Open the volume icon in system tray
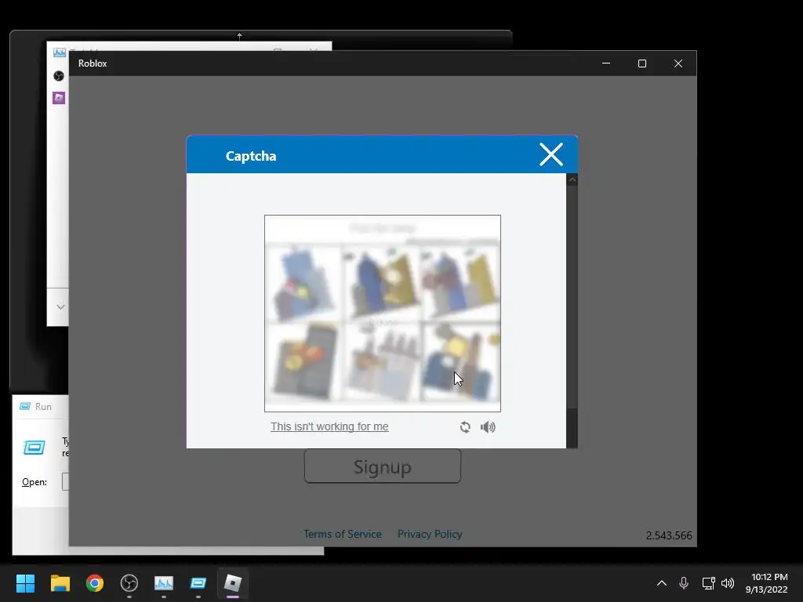 coord(728,583)
